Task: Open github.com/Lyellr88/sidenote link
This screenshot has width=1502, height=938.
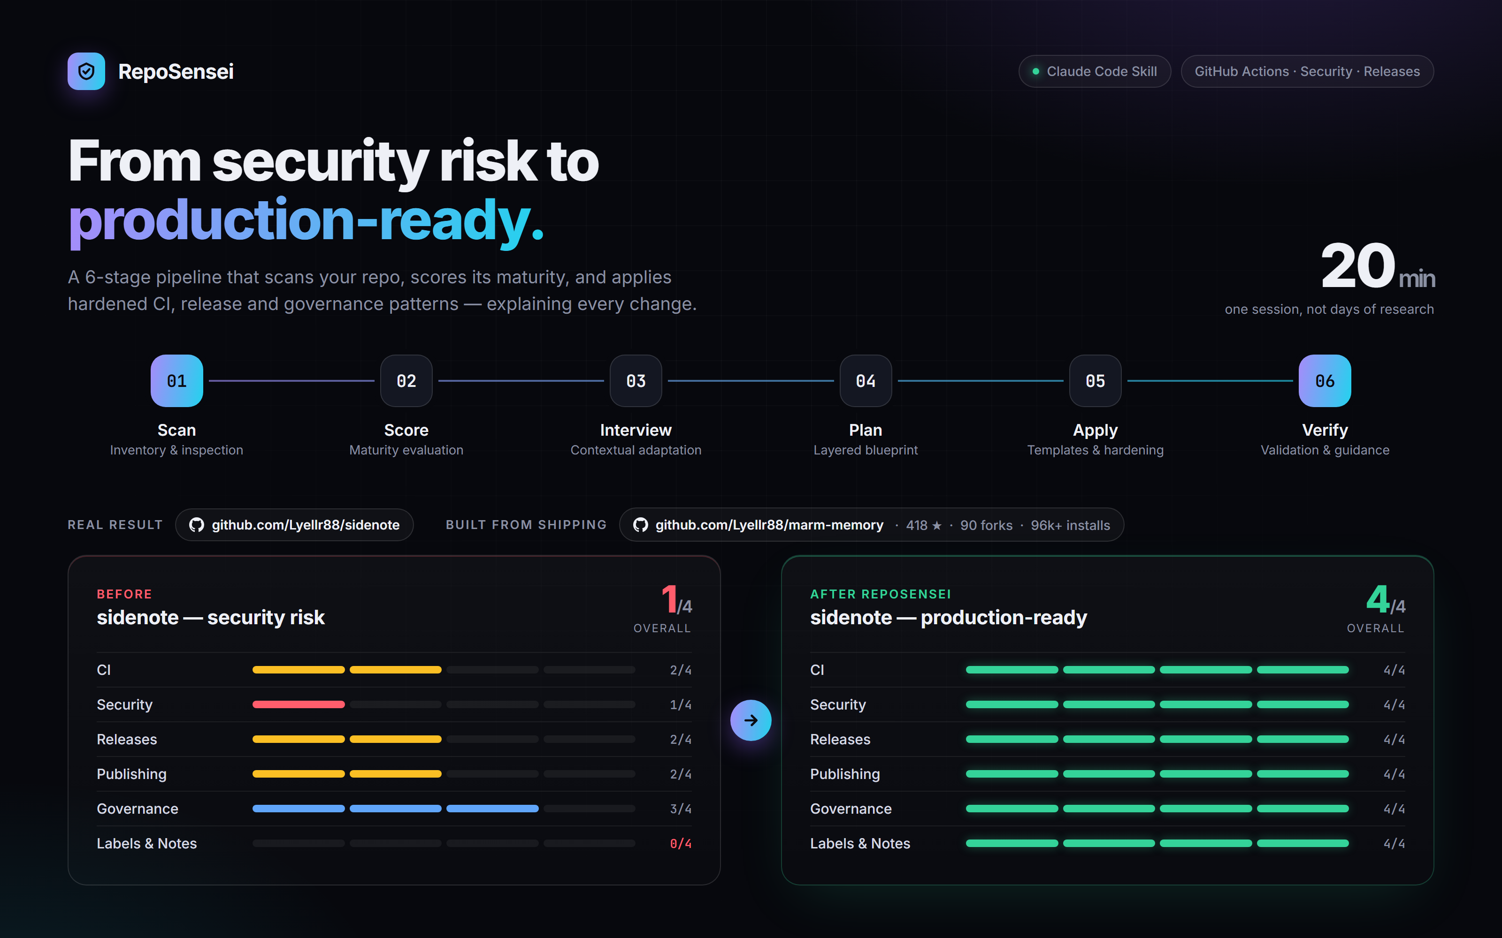Action: (x=294, y=525)
